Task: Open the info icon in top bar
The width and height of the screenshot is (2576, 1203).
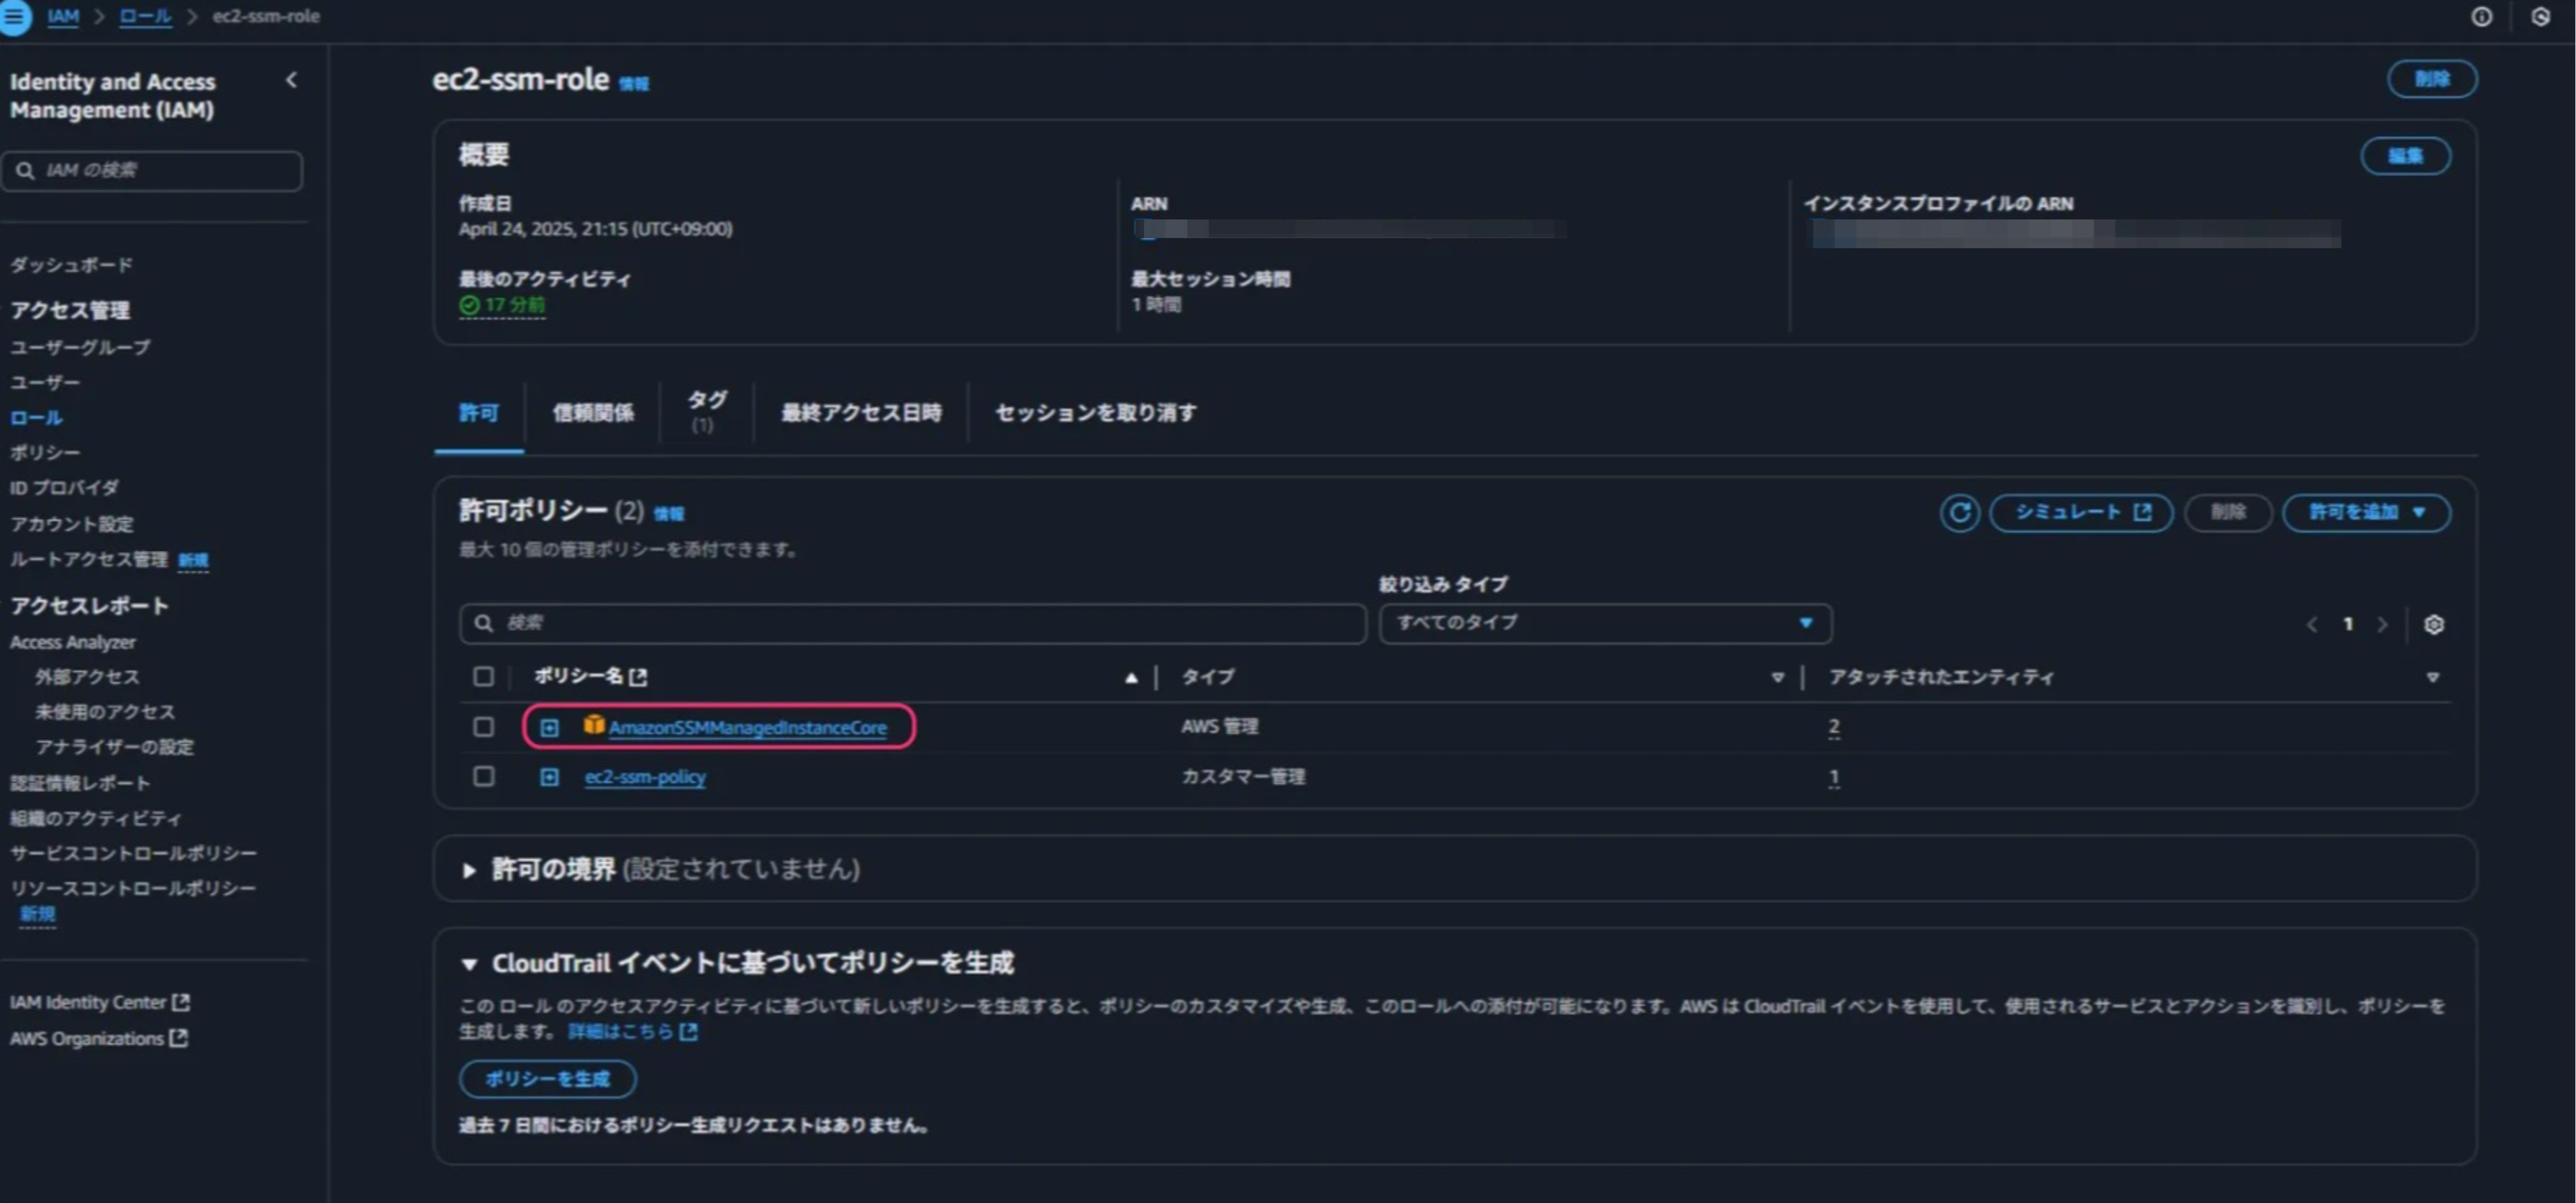Action: pyautogui.click(x=2481, y=16)
